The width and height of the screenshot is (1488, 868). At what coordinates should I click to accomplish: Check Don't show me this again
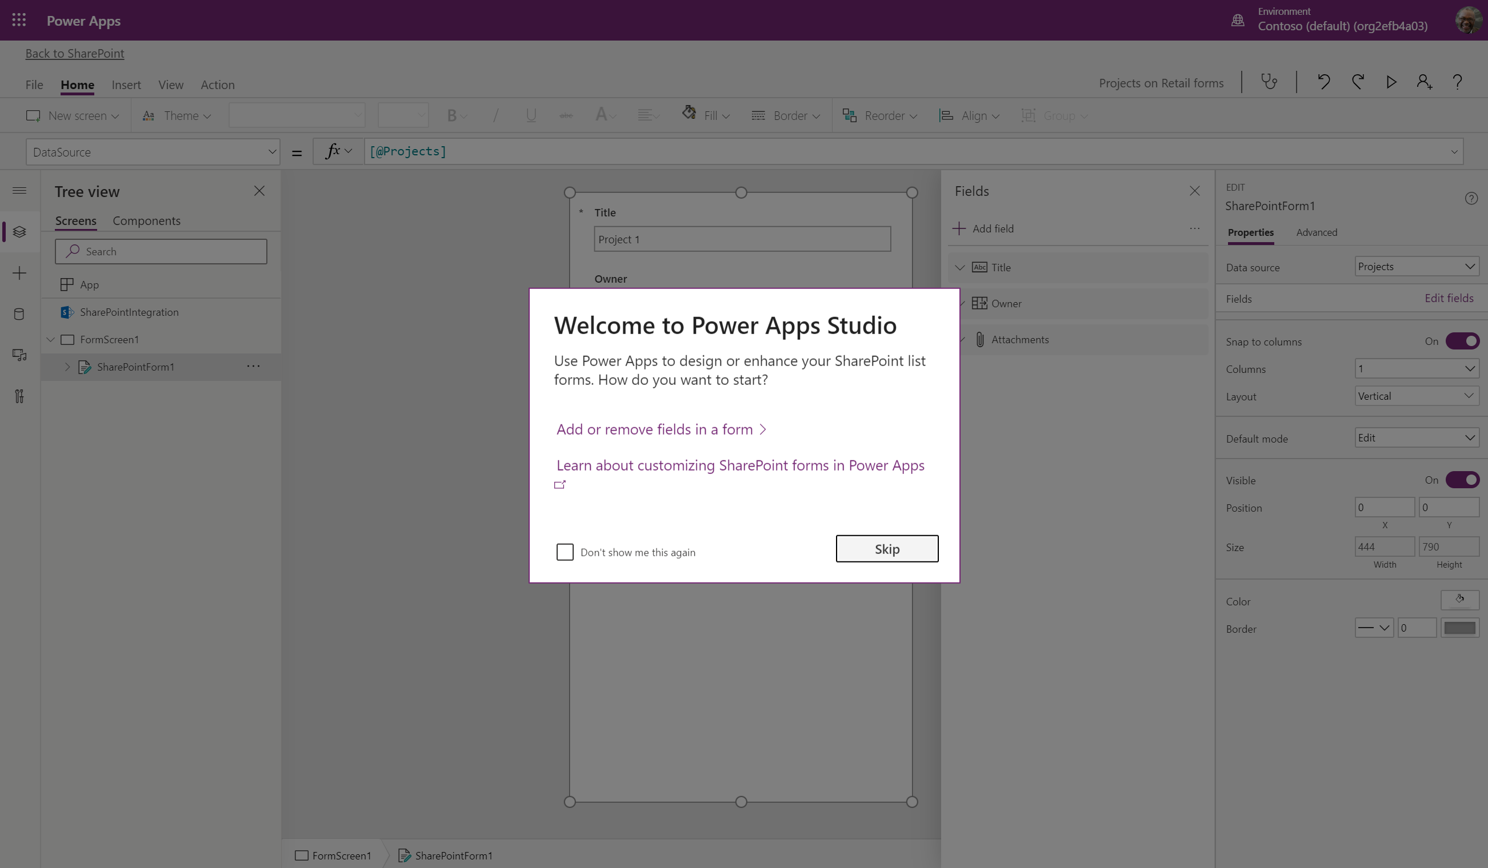pyautogui.click(x=565, y=552)
